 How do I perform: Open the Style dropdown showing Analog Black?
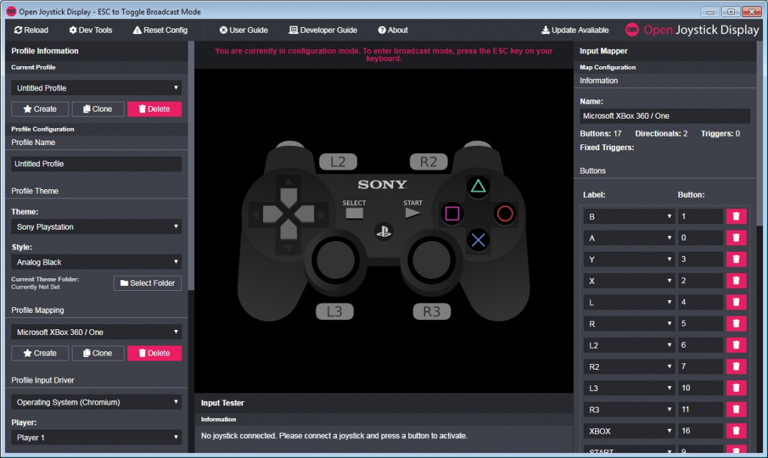coord(96,262)
